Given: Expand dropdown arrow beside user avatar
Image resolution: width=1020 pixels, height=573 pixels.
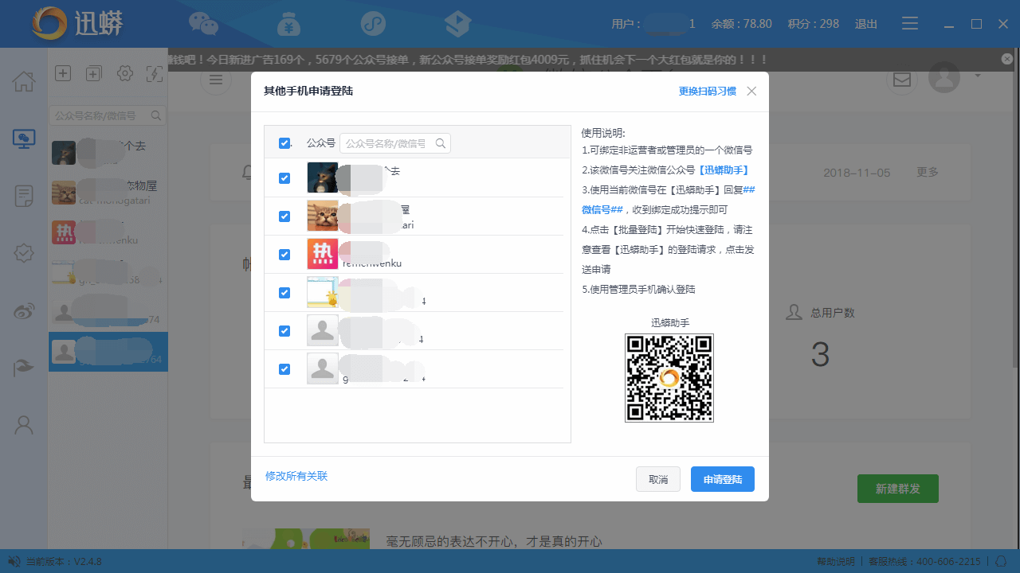Looking at the screenshot, I should pos(978,76).
